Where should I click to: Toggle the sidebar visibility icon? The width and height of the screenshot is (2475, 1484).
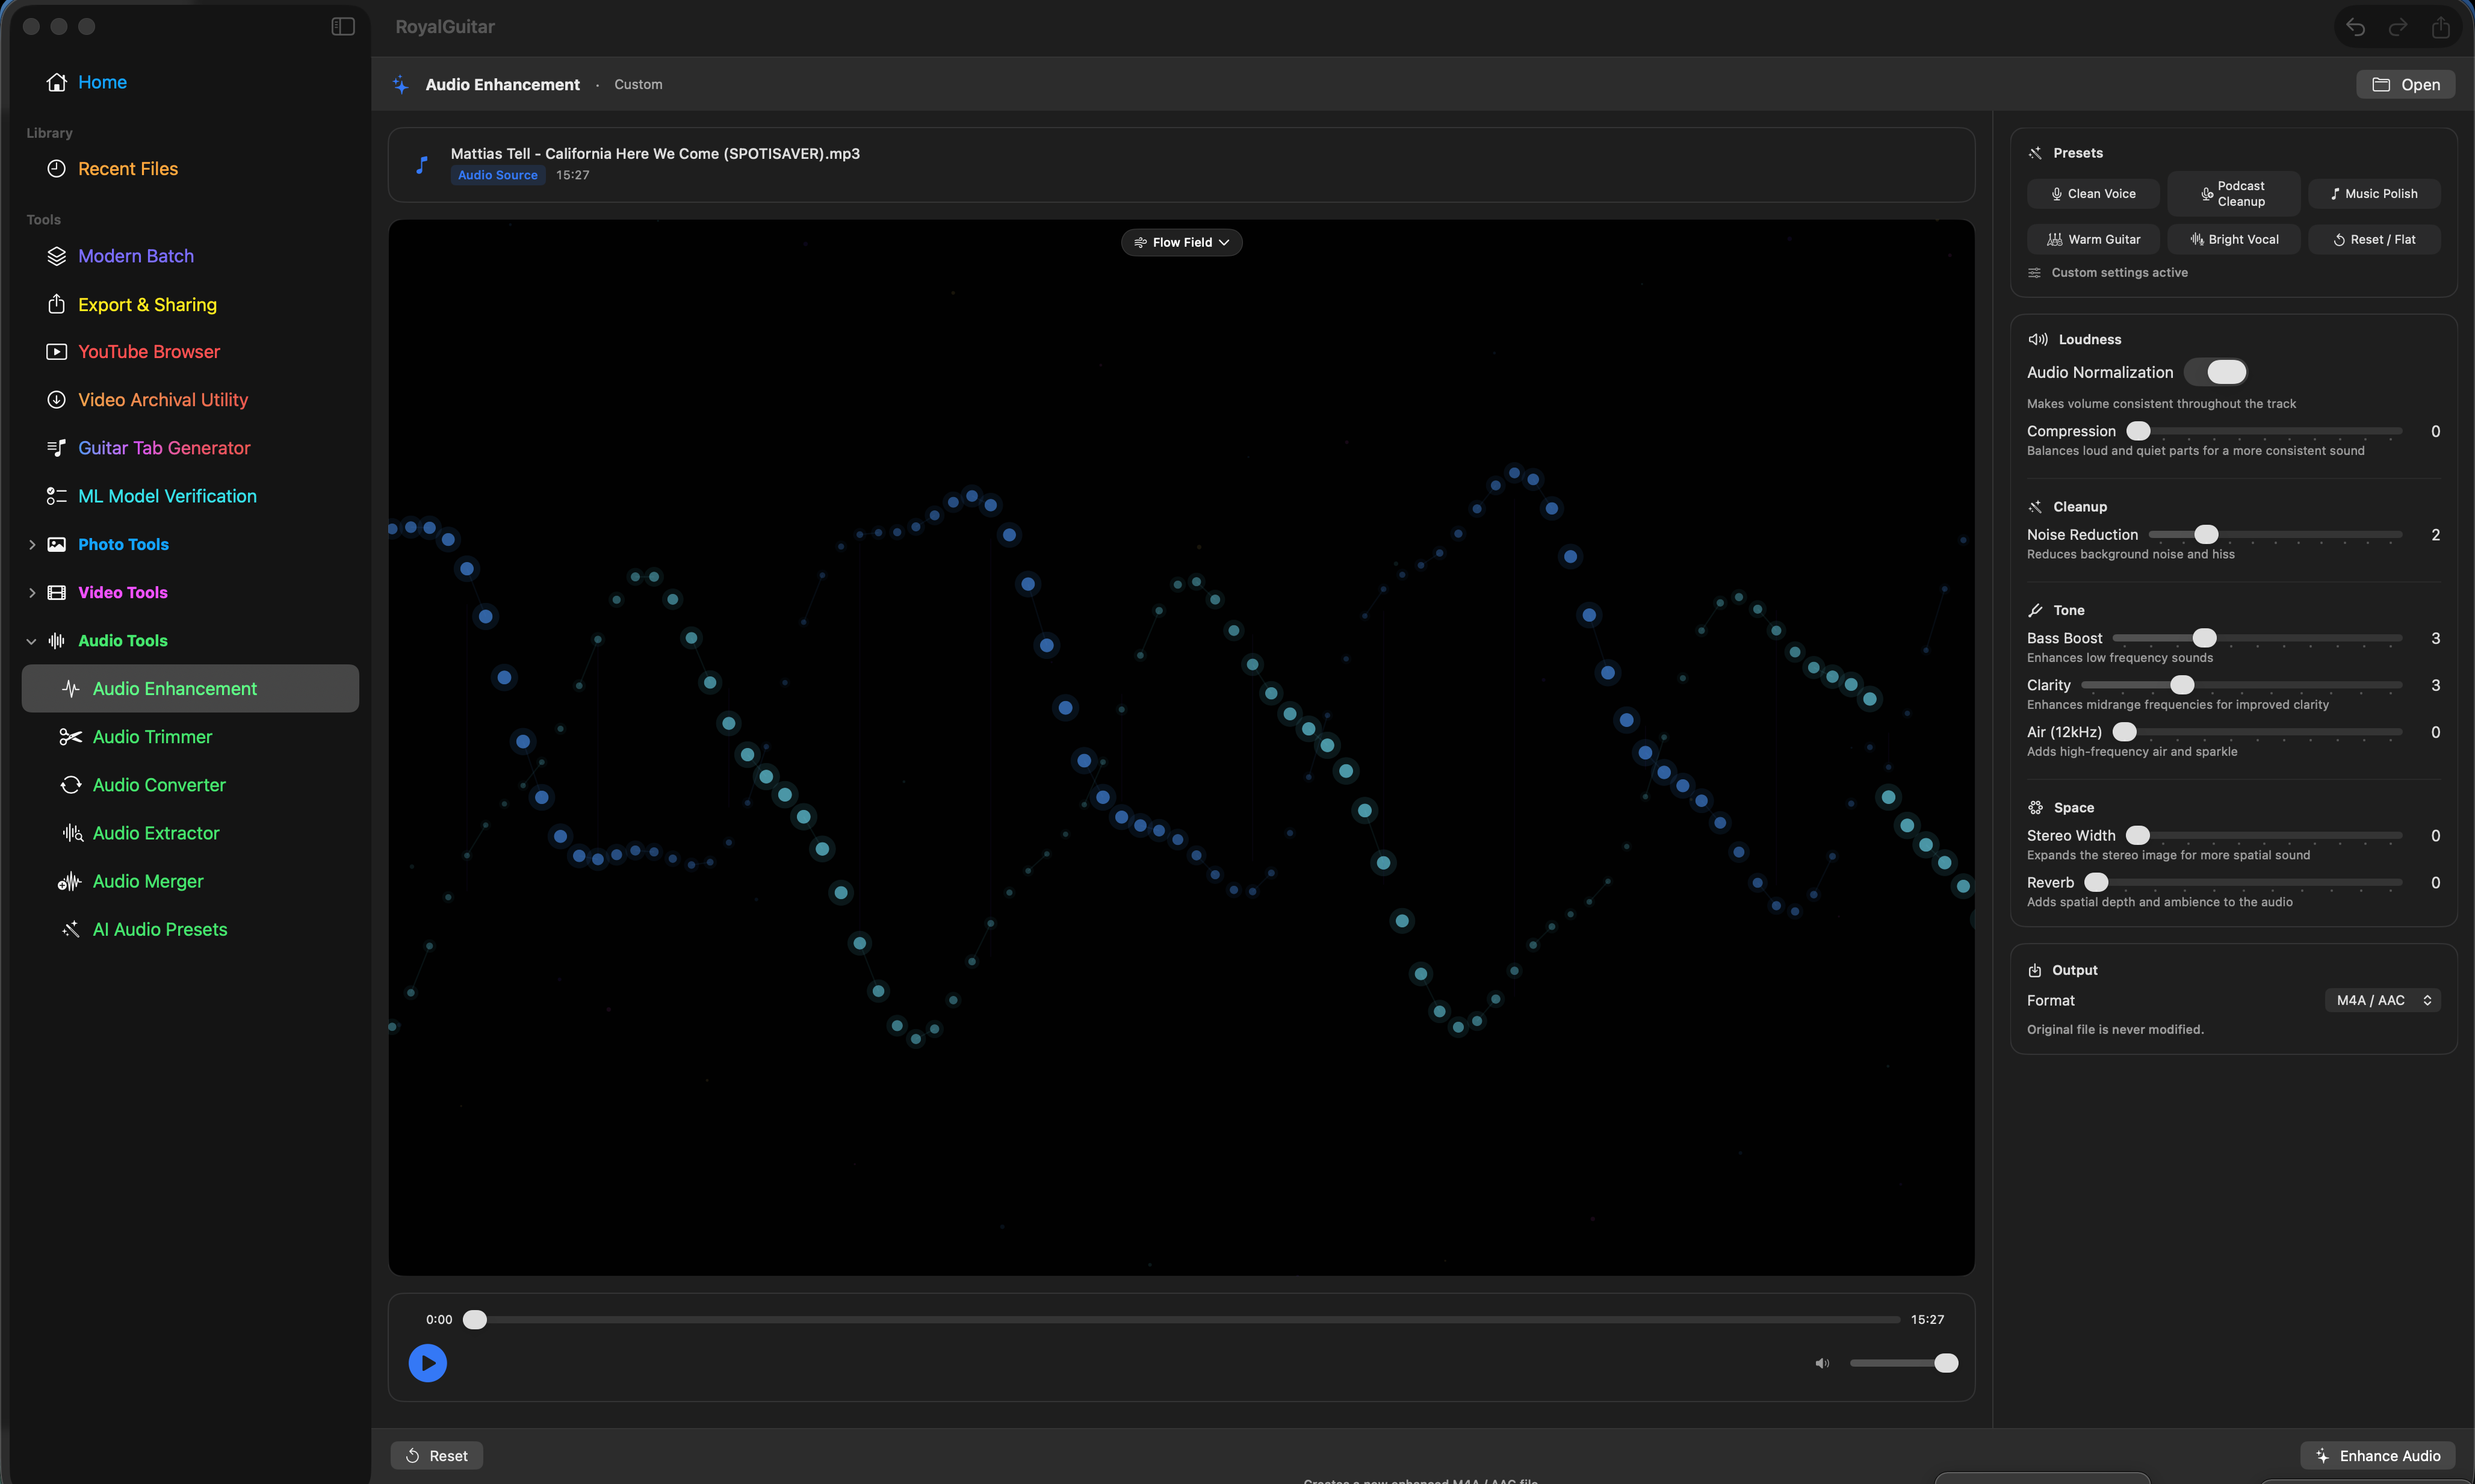(x=343, y=27)
